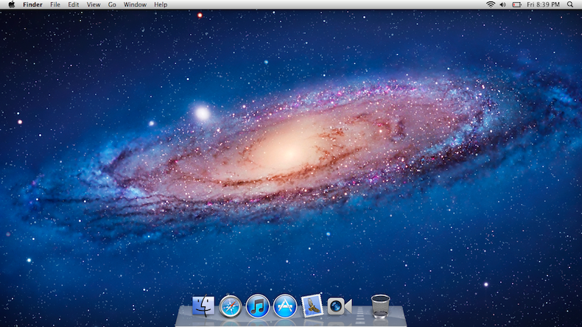Click the battery status icon
Image resolution: width=582 pixels, height=327 pixels.
click(516, 4)
